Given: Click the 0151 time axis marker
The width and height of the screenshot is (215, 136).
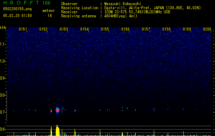Looking at the screenshot, I should [23, 29].
